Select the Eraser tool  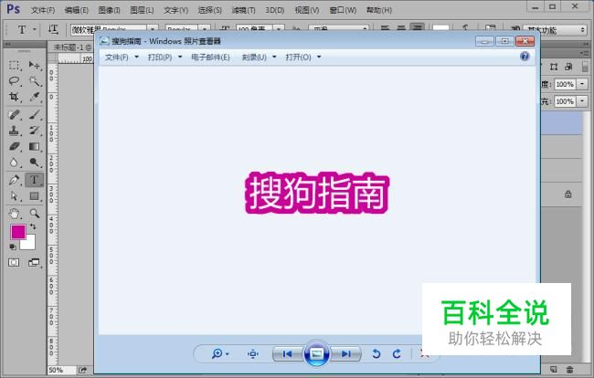(x=15, y=146)
